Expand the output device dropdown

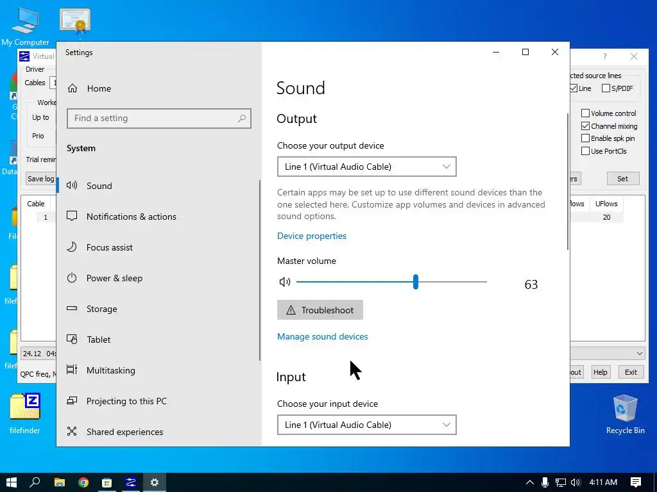(366, 167)
